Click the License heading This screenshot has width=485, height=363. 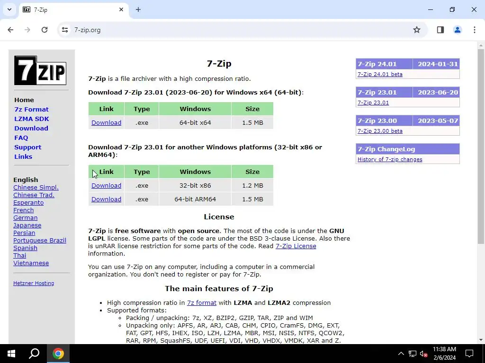click(219, 216)
